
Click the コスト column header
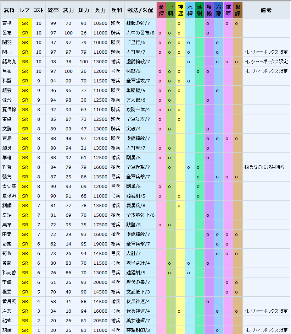(39, 10)
